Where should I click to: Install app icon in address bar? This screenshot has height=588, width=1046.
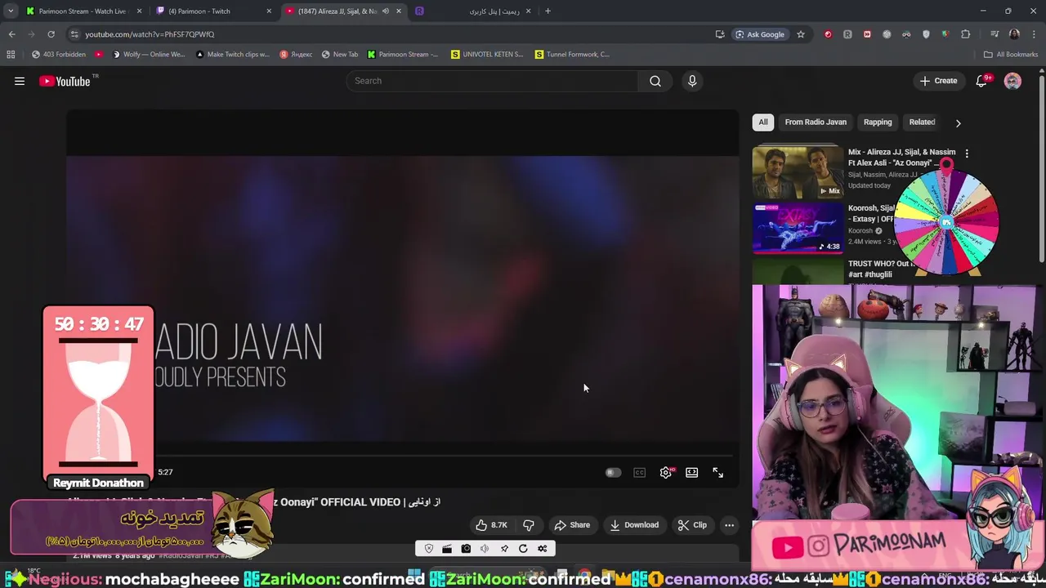tap(719, 34)
